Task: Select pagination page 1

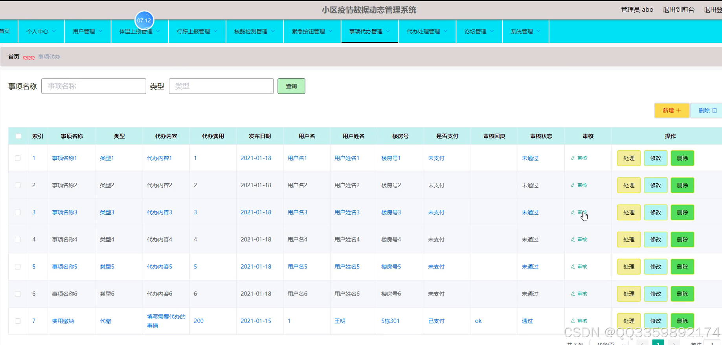Action: [658, 343]
